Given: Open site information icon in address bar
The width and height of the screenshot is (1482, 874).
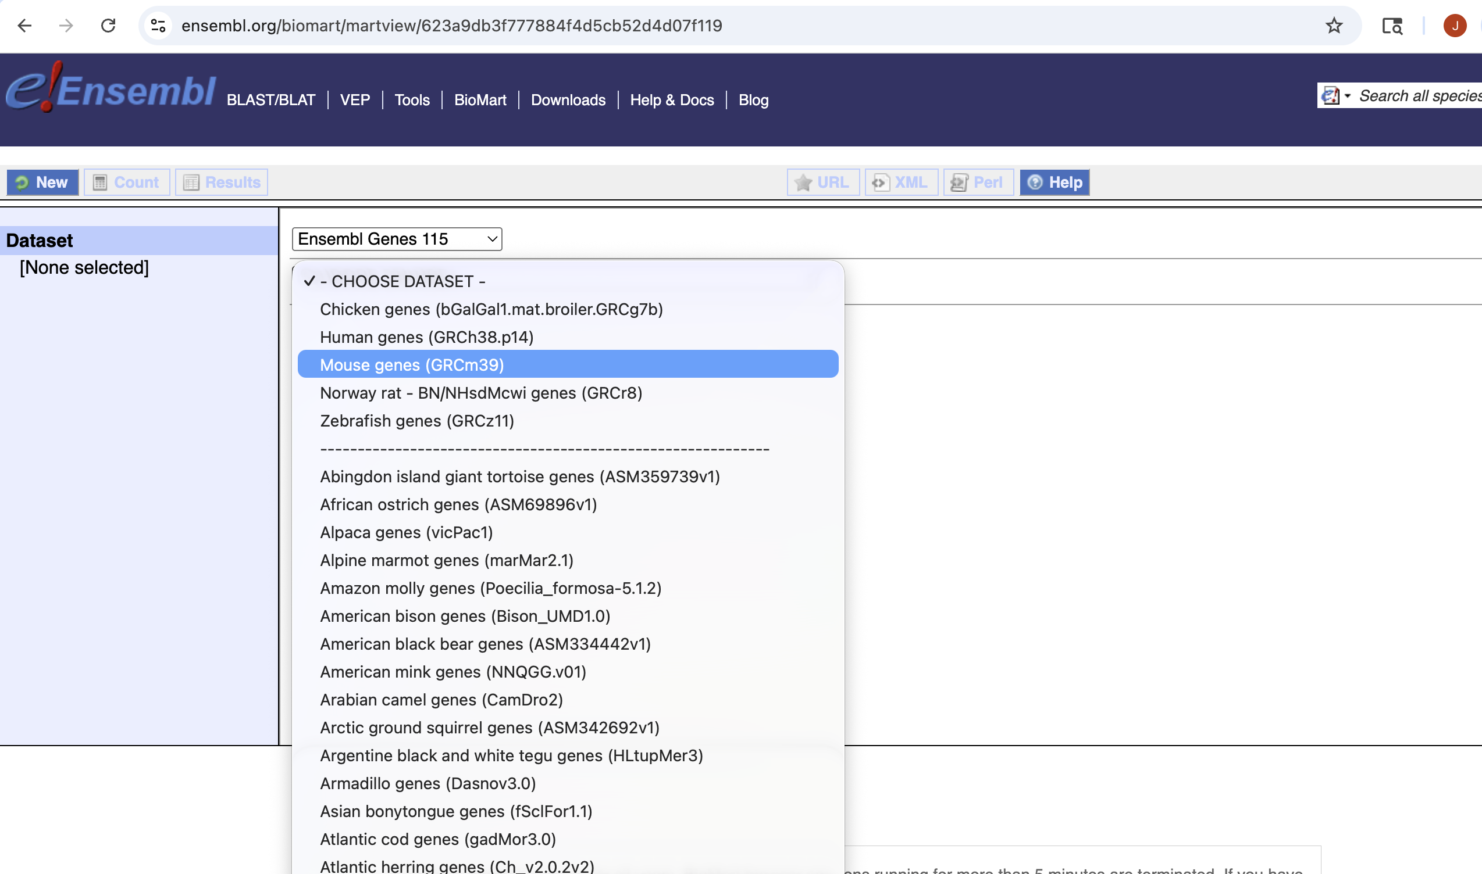Looking at the screenshot, I should (158, 26).
